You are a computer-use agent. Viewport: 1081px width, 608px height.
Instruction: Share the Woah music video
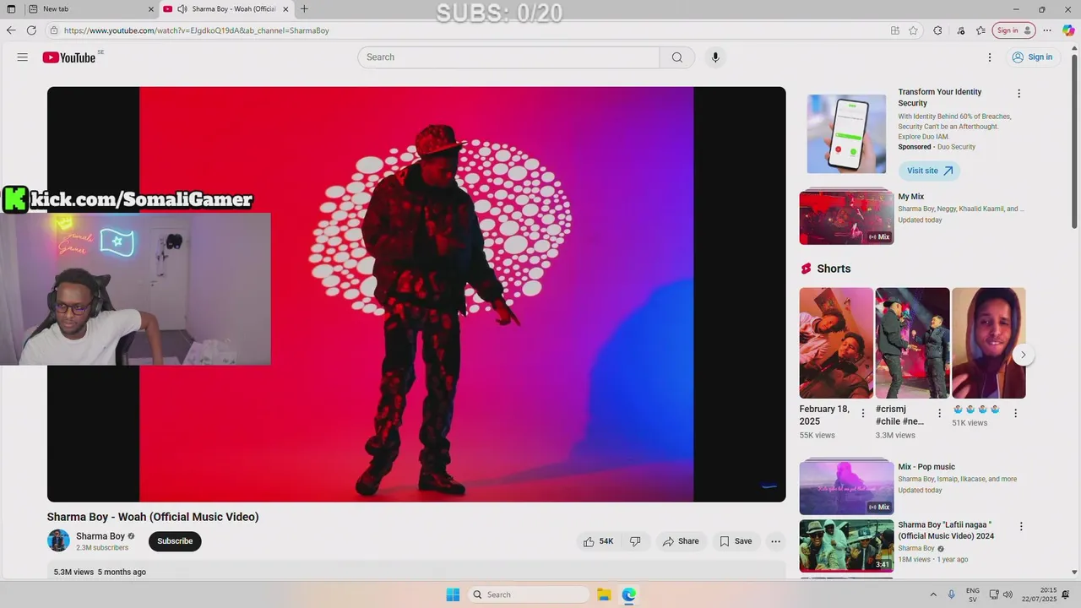tap(681, 541)
